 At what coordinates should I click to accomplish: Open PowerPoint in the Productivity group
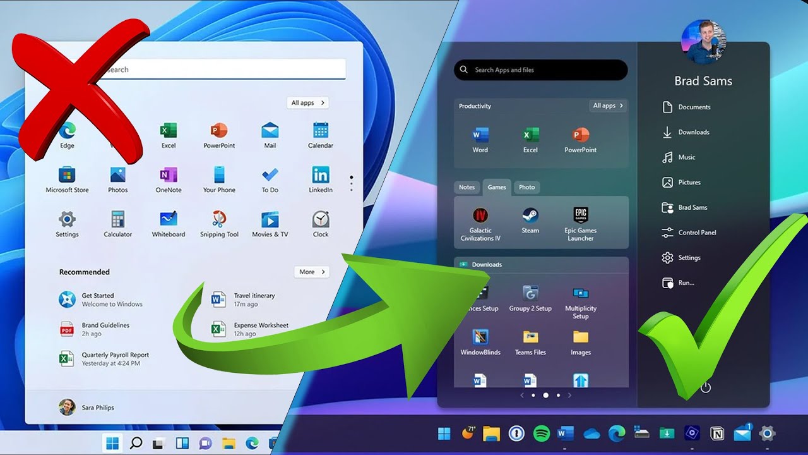(x=581, y=140)
